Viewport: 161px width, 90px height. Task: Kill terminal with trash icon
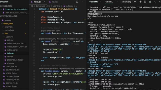150,2
